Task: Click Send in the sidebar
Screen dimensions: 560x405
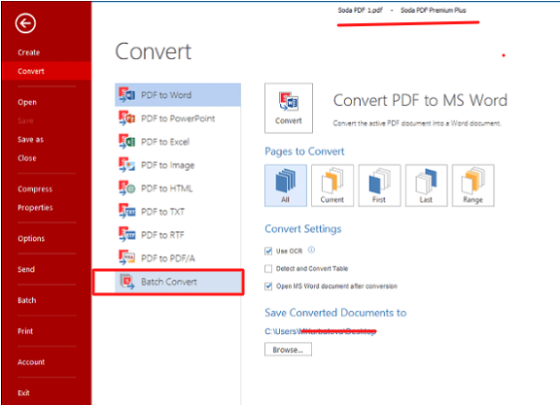Action: (x=26, y=269)
